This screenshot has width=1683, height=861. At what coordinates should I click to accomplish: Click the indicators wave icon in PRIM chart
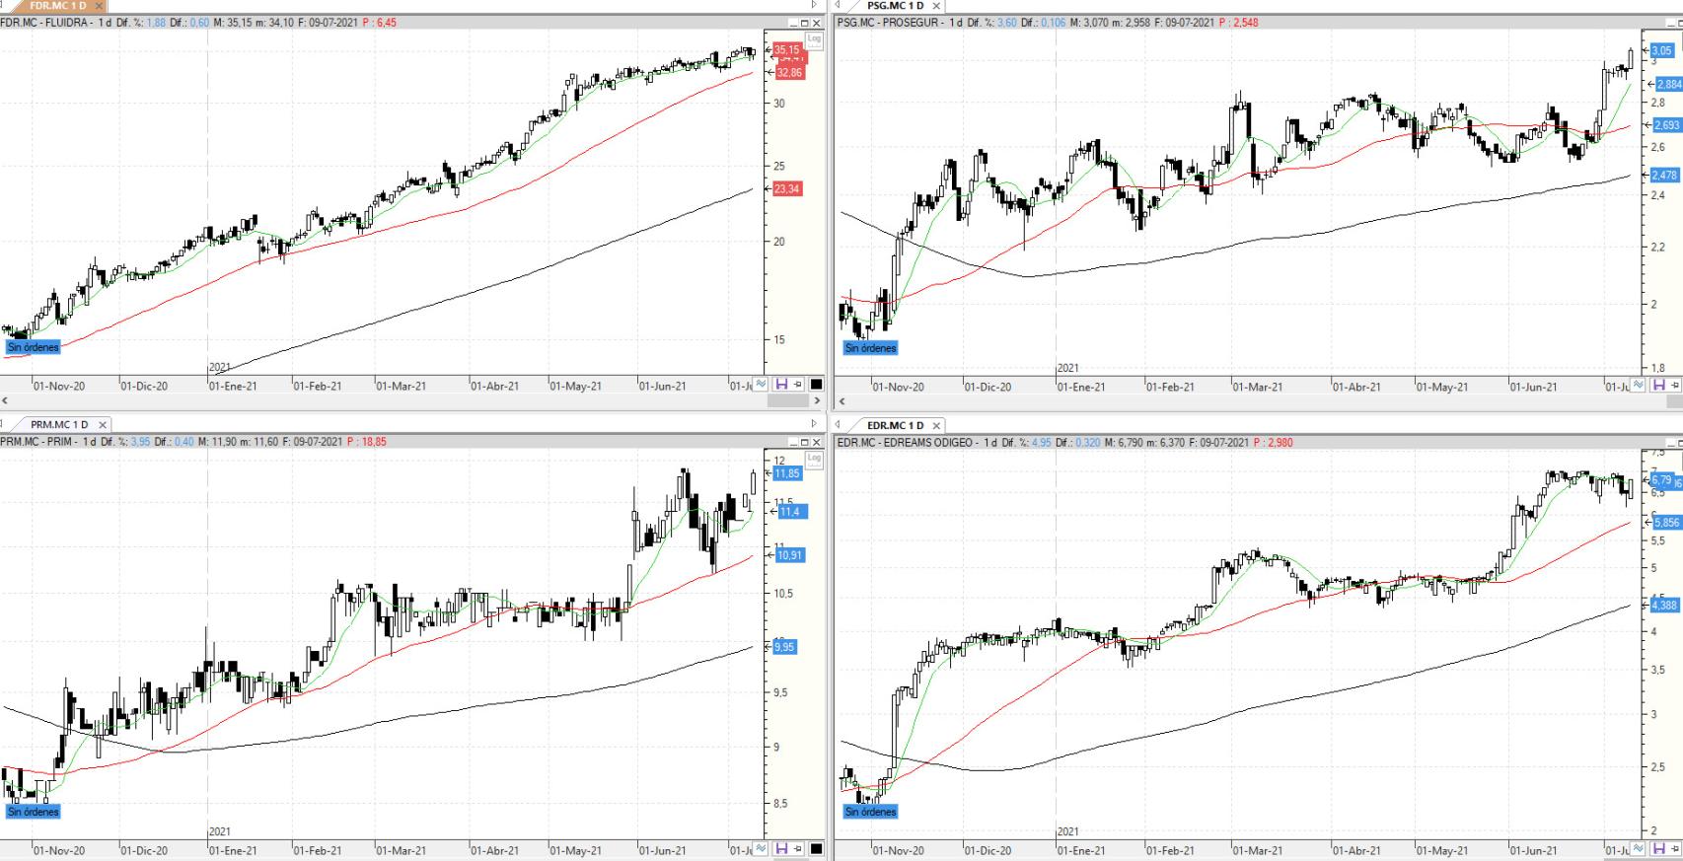[761, 849]
